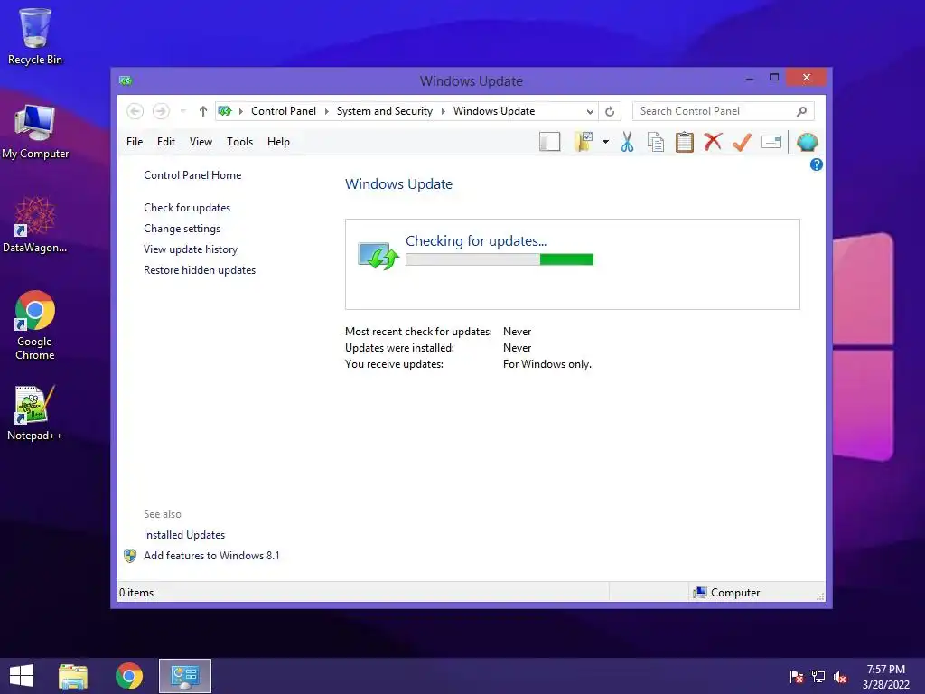Screen dimensions: 925x694
Task: Open the Edit menu
Action: coord(166,142)
